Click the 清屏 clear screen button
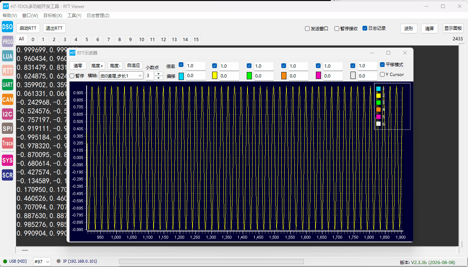Image resolution: width=468 pixels, height=267 pixels. (x=429, y=28)
